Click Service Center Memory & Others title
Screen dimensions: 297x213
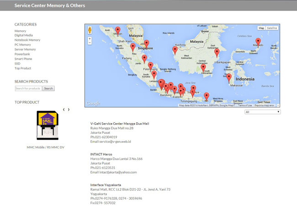click(50, 5)
